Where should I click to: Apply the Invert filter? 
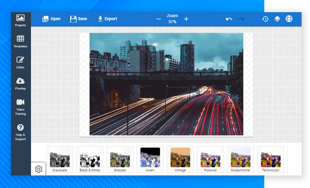click(x=150, y=159)
